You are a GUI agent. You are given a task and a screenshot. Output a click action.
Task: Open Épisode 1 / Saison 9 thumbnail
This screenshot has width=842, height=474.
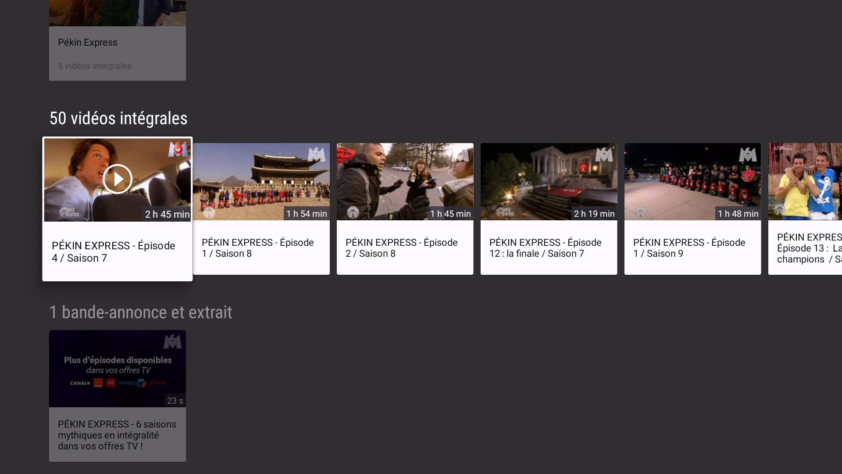(x=693, y=182)
